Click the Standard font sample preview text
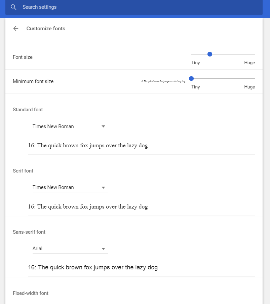270x304 pixels. (x=88, y=146)
